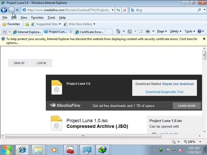The width and height of the screenshot is (207, 155).
Task: Click the vertical scrollbar down arrow
Action: tap(204, 131)
